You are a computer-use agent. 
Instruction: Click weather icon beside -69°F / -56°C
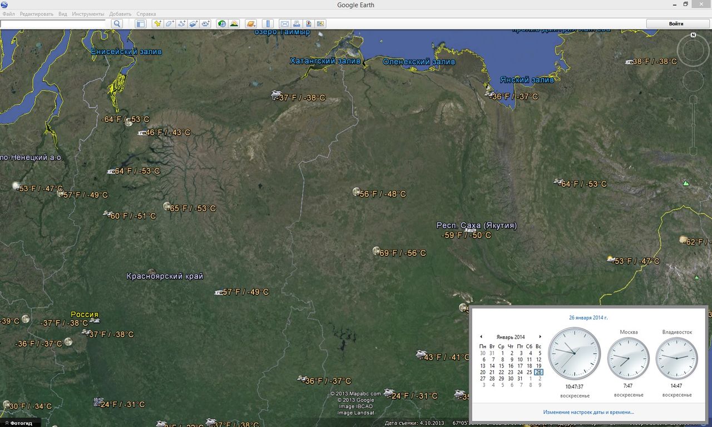377,251
